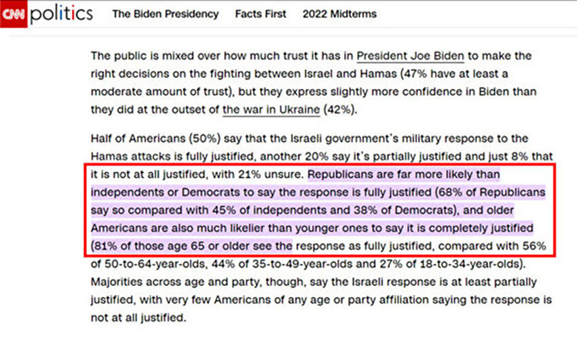Open The Biden Presidency nav item
This screenshot has height=348, width=577.
click(166, 14)
